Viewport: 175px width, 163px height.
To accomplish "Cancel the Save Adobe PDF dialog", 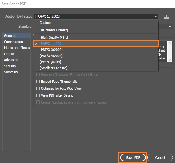I will 160,157.
